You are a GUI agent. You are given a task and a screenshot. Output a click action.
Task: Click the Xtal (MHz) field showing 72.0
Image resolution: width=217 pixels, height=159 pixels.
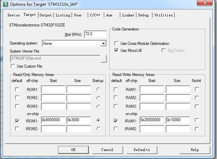(95, 34)
